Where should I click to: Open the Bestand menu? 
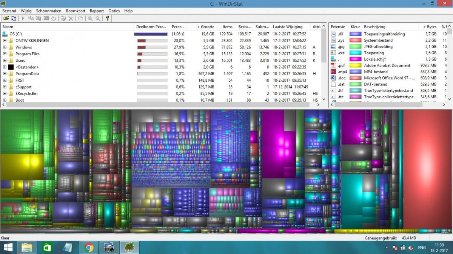(x=9, y=11)
